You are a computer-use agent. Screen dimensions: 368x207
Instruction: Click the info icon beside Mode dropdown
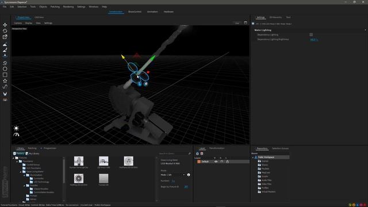click(x=189, y=175)
